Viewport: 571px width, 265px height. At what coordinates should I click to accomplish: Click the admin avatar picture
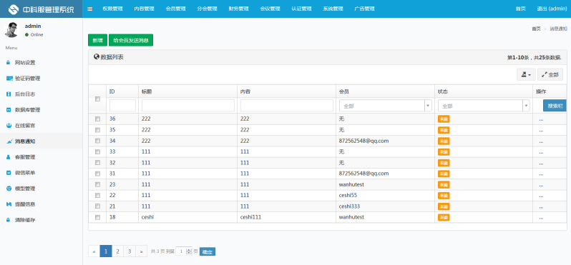11,30
